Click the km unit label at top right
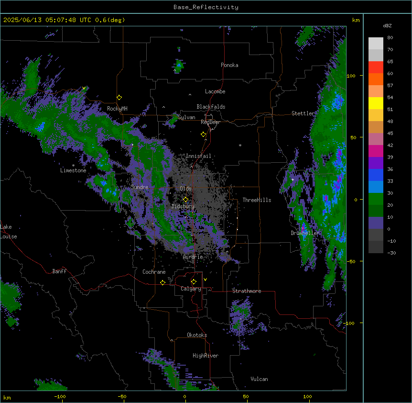Screen dimensions: 412x403 tap(356, 20)
